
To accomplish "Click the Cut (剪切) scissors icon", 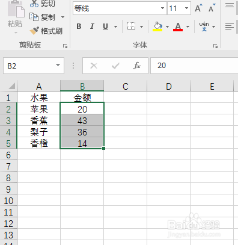I will (34, 4).
